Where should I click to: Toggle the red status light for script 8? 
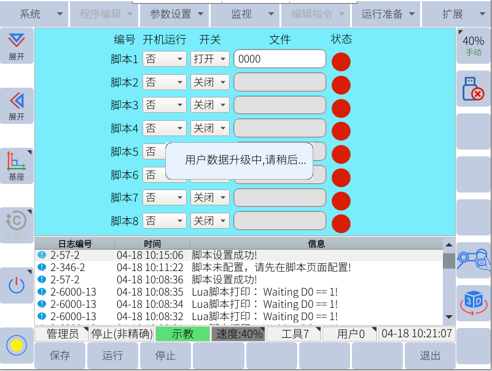[341, 224]
